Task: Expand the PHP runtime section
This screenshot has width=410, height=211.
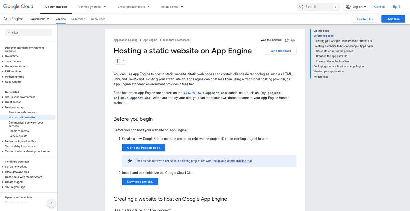Action: pos(3,71)
